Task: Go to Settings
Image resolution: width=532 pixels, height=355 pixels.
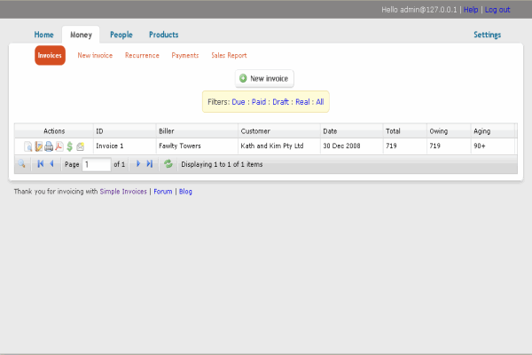Action: tap(487, 35)
